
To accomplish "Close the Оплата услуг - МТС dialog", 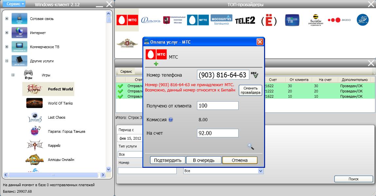I will [x=260, y=42].
